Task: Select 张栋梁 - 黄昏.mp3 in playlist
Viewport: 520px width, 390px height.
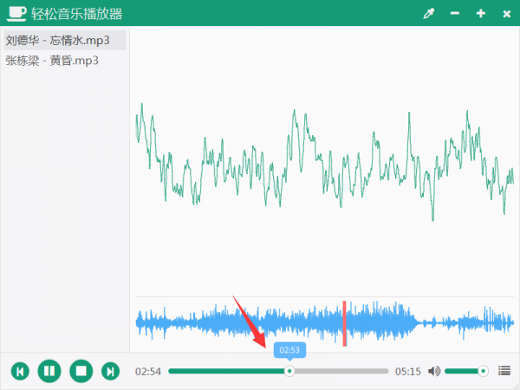Action: click(52, 60)
